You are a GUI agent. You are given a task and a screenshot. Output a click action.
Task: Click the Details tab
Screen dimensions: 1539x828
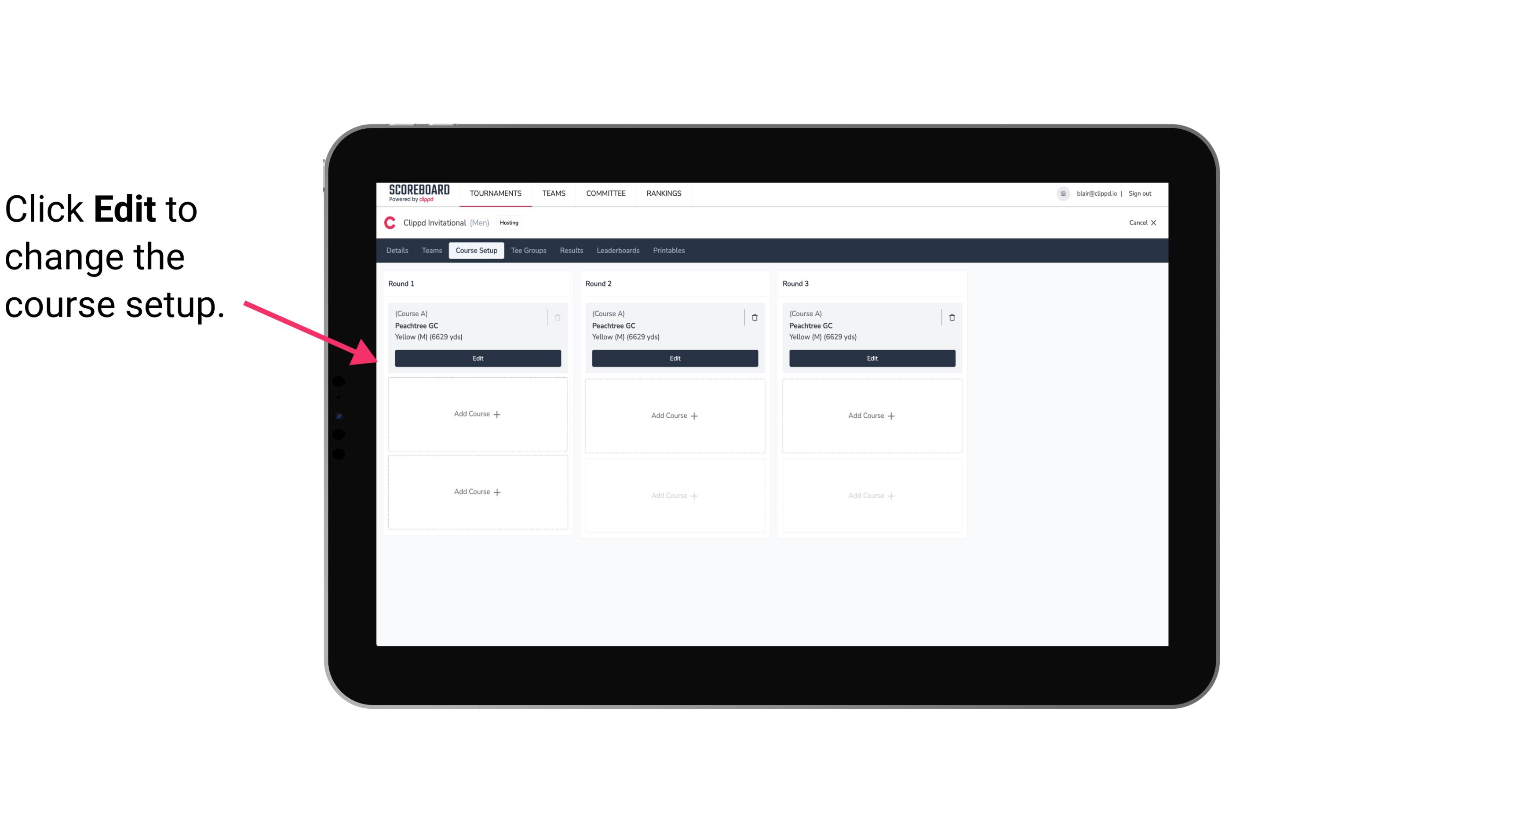coord(398,250)
